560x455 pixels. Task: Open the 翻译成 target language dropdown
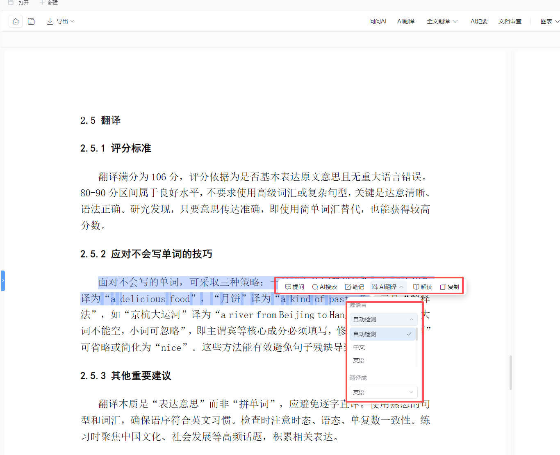(x=383, y=392)
